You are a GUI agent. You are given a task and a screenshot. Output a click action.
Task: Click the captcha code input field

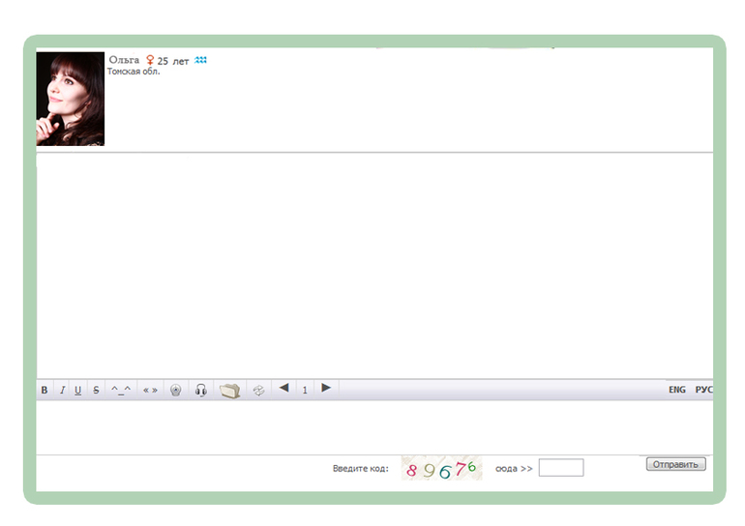pyautogui.click(x=560, y=468)
